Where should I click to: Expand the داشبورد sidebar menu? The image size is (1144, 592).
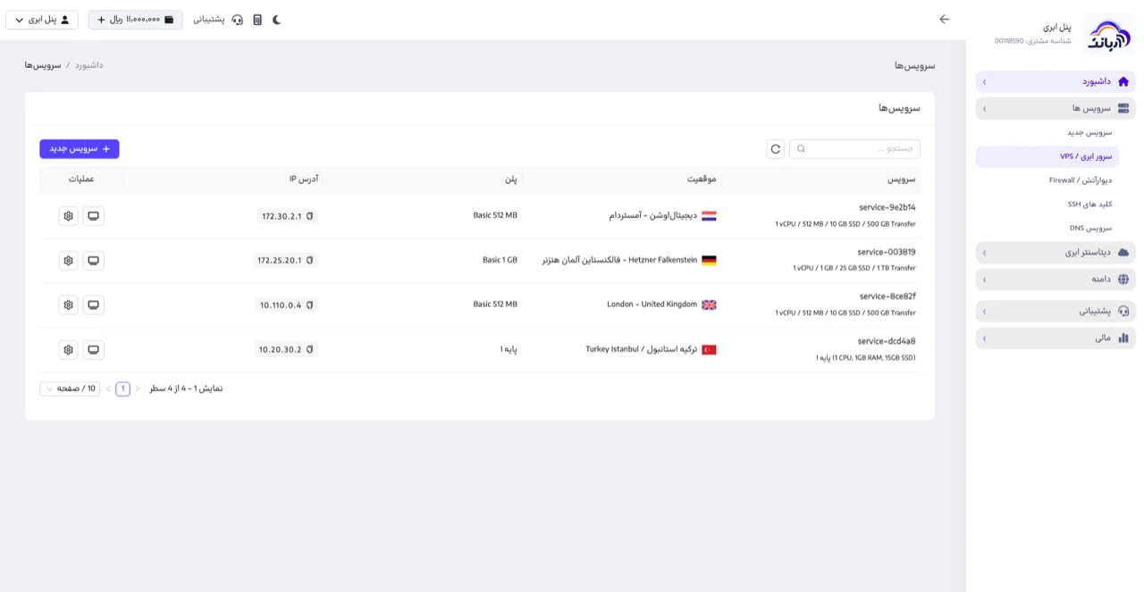(x=1056, y=81)
